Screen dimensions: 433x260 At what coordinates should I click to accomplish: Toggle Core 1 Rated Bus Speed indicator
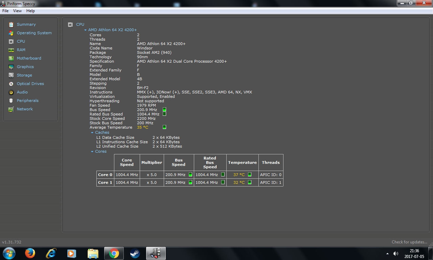click(223, 182)
